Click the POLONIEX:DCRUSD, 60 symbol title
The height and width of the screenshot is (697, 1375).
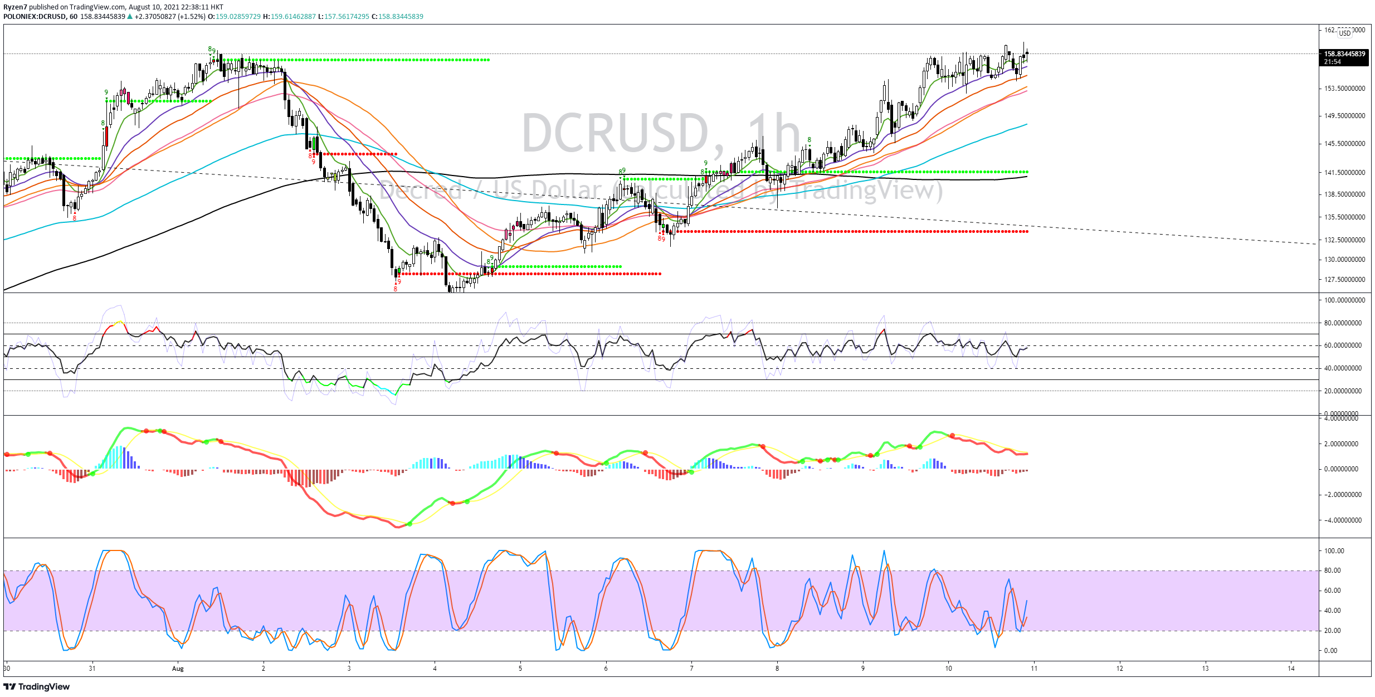40,17
